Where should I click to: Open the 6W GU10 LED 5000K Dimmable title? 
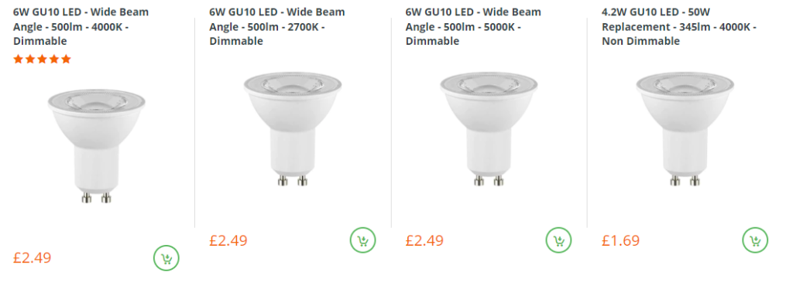473,27
